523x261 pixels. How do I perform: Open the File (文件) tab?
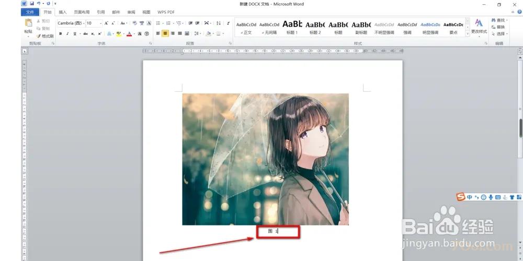[x=30, y=12]
